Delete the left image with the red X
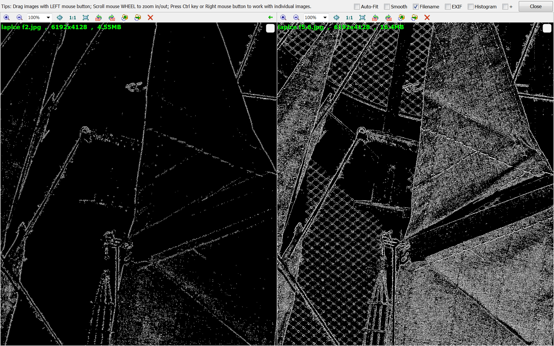This screenshot has width=554, height=346. point(150,18)
